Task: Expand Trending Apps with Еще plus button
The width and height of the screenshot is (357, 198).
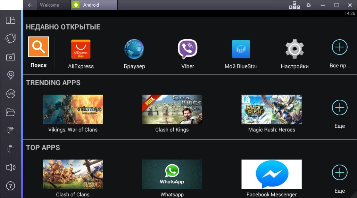Action: tap(339, 108)
